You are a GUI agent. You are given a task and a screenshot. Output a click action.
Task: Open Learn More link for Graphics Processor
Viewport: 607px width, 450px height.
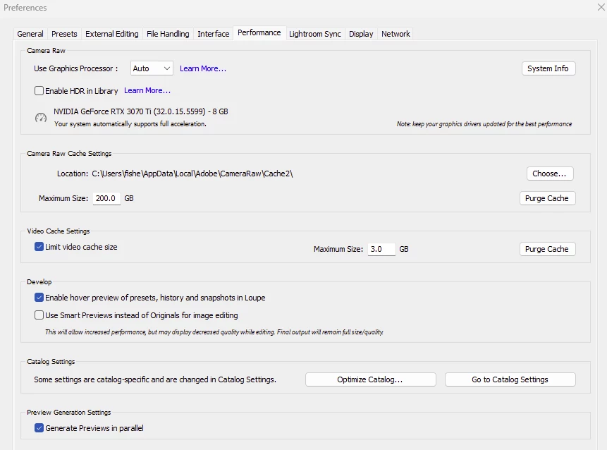(203, 68)
